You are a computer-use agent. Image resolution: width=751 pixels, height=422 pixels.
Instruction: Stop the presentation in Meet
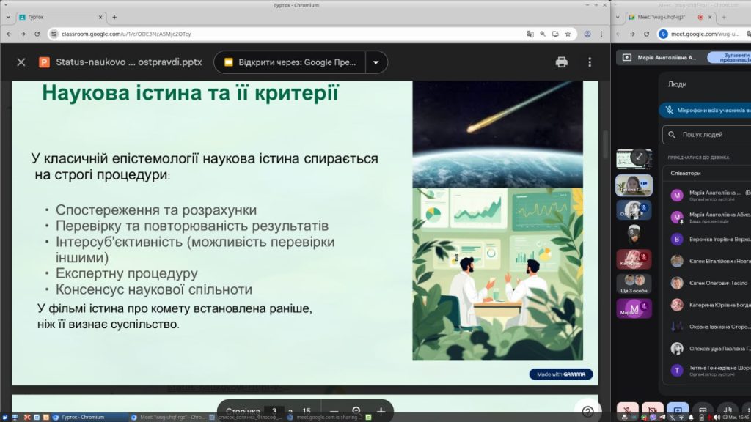click(728, 57)
